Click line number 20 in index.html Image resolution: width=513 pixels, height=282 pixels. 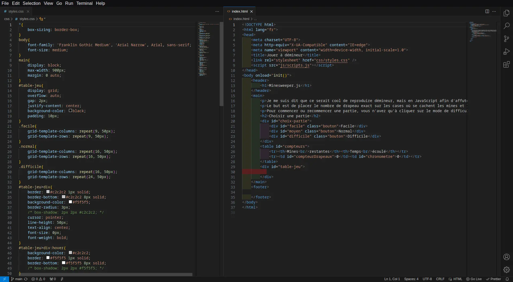[233, 121]
